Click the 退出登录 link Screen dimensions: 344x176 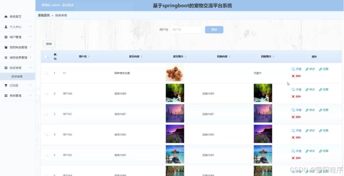point(68,5)
